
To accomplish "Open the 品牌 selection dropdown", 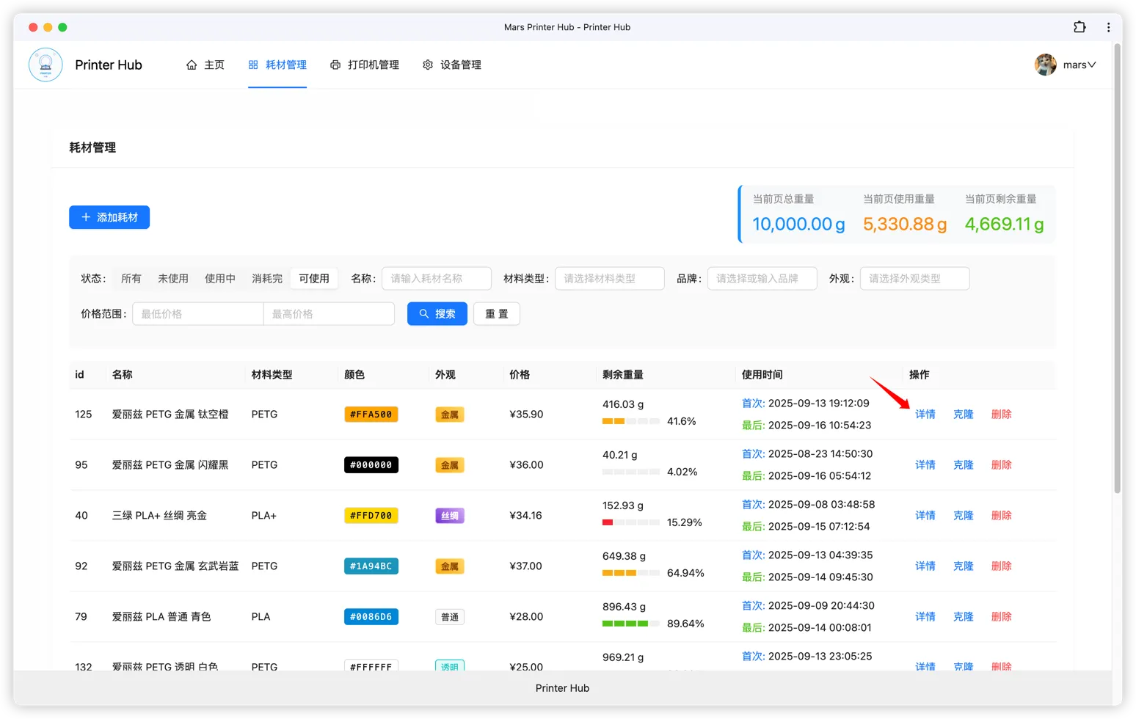I will (x=762, y=279).
